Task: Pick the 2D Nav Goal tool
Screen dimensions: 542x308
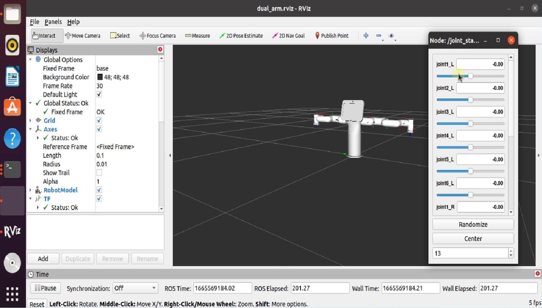Action: 288,36
